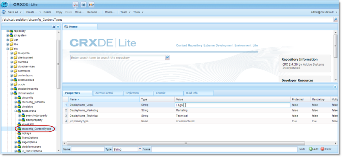Click the blueprints folder icon

tap(15, 53)
